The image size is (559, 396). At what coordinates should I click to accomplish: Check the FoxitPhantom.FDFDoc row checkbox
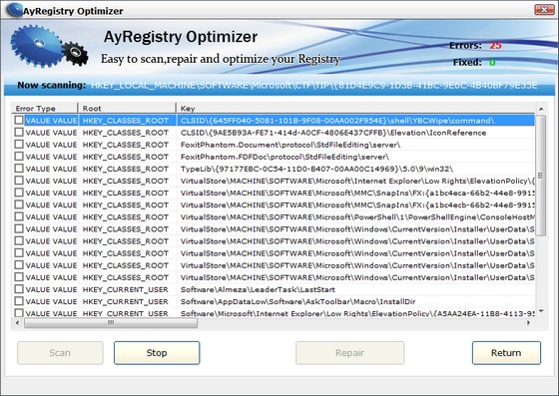tap(19, 157)
